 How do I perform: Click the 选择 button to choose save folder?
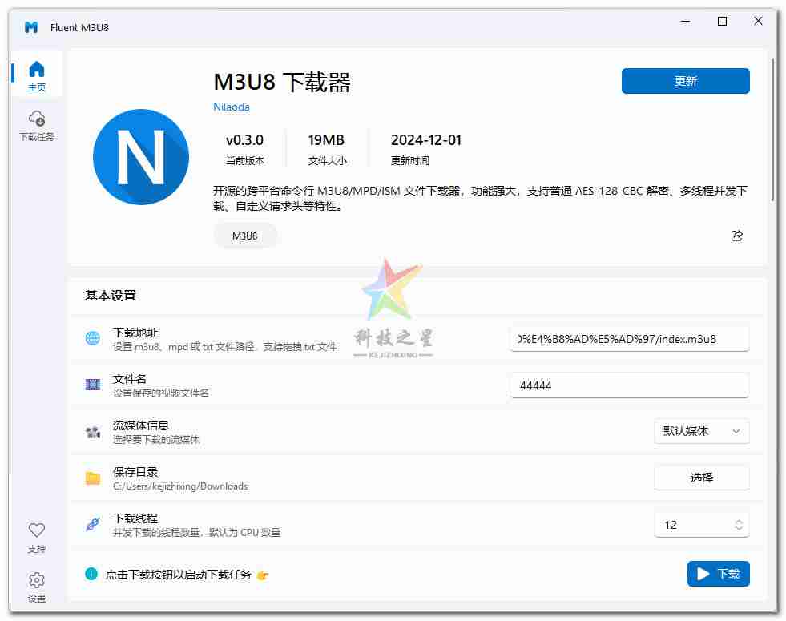point(701,478)
